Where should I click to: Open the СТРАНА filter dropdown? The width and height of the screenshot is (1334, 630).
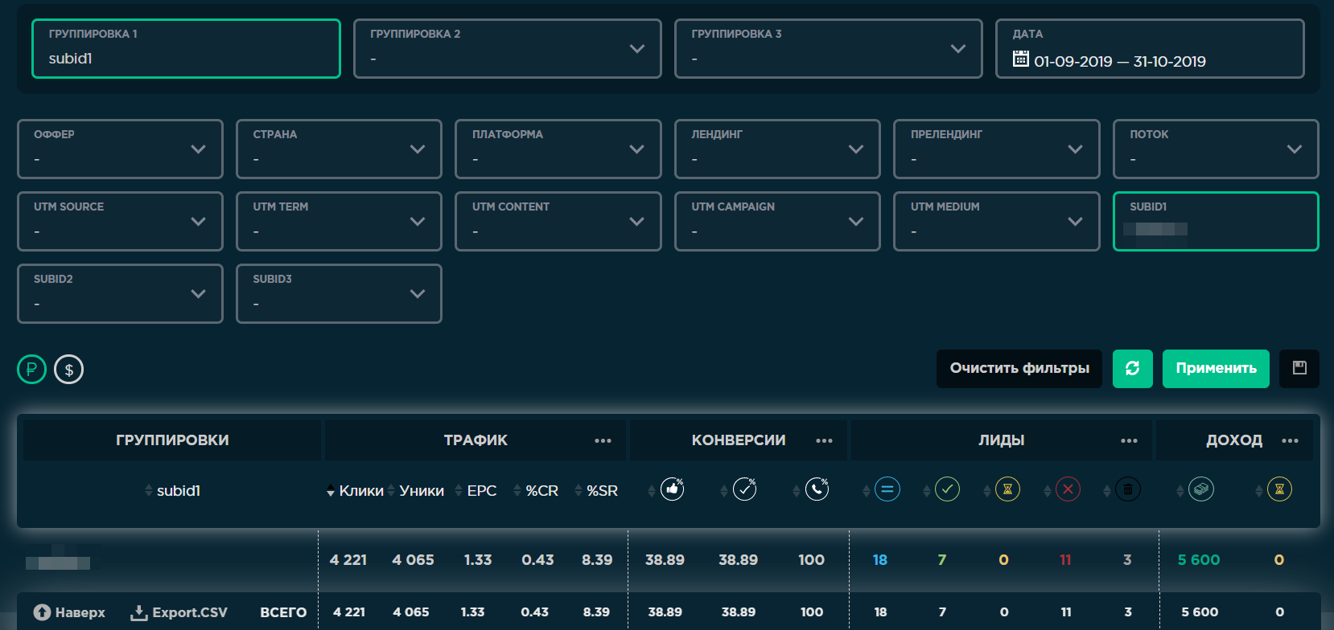(x=339, y=149)
